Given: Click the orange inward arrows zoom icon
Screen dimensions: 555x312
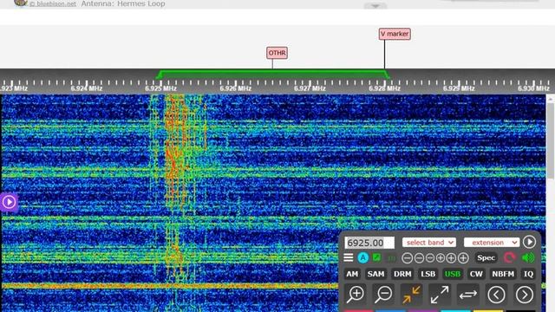Looking at the screenshot, I should [x=411, y=295].
